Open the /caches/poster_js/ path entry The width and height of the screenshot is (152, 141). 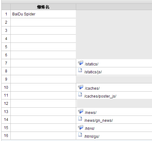(100, 96)
